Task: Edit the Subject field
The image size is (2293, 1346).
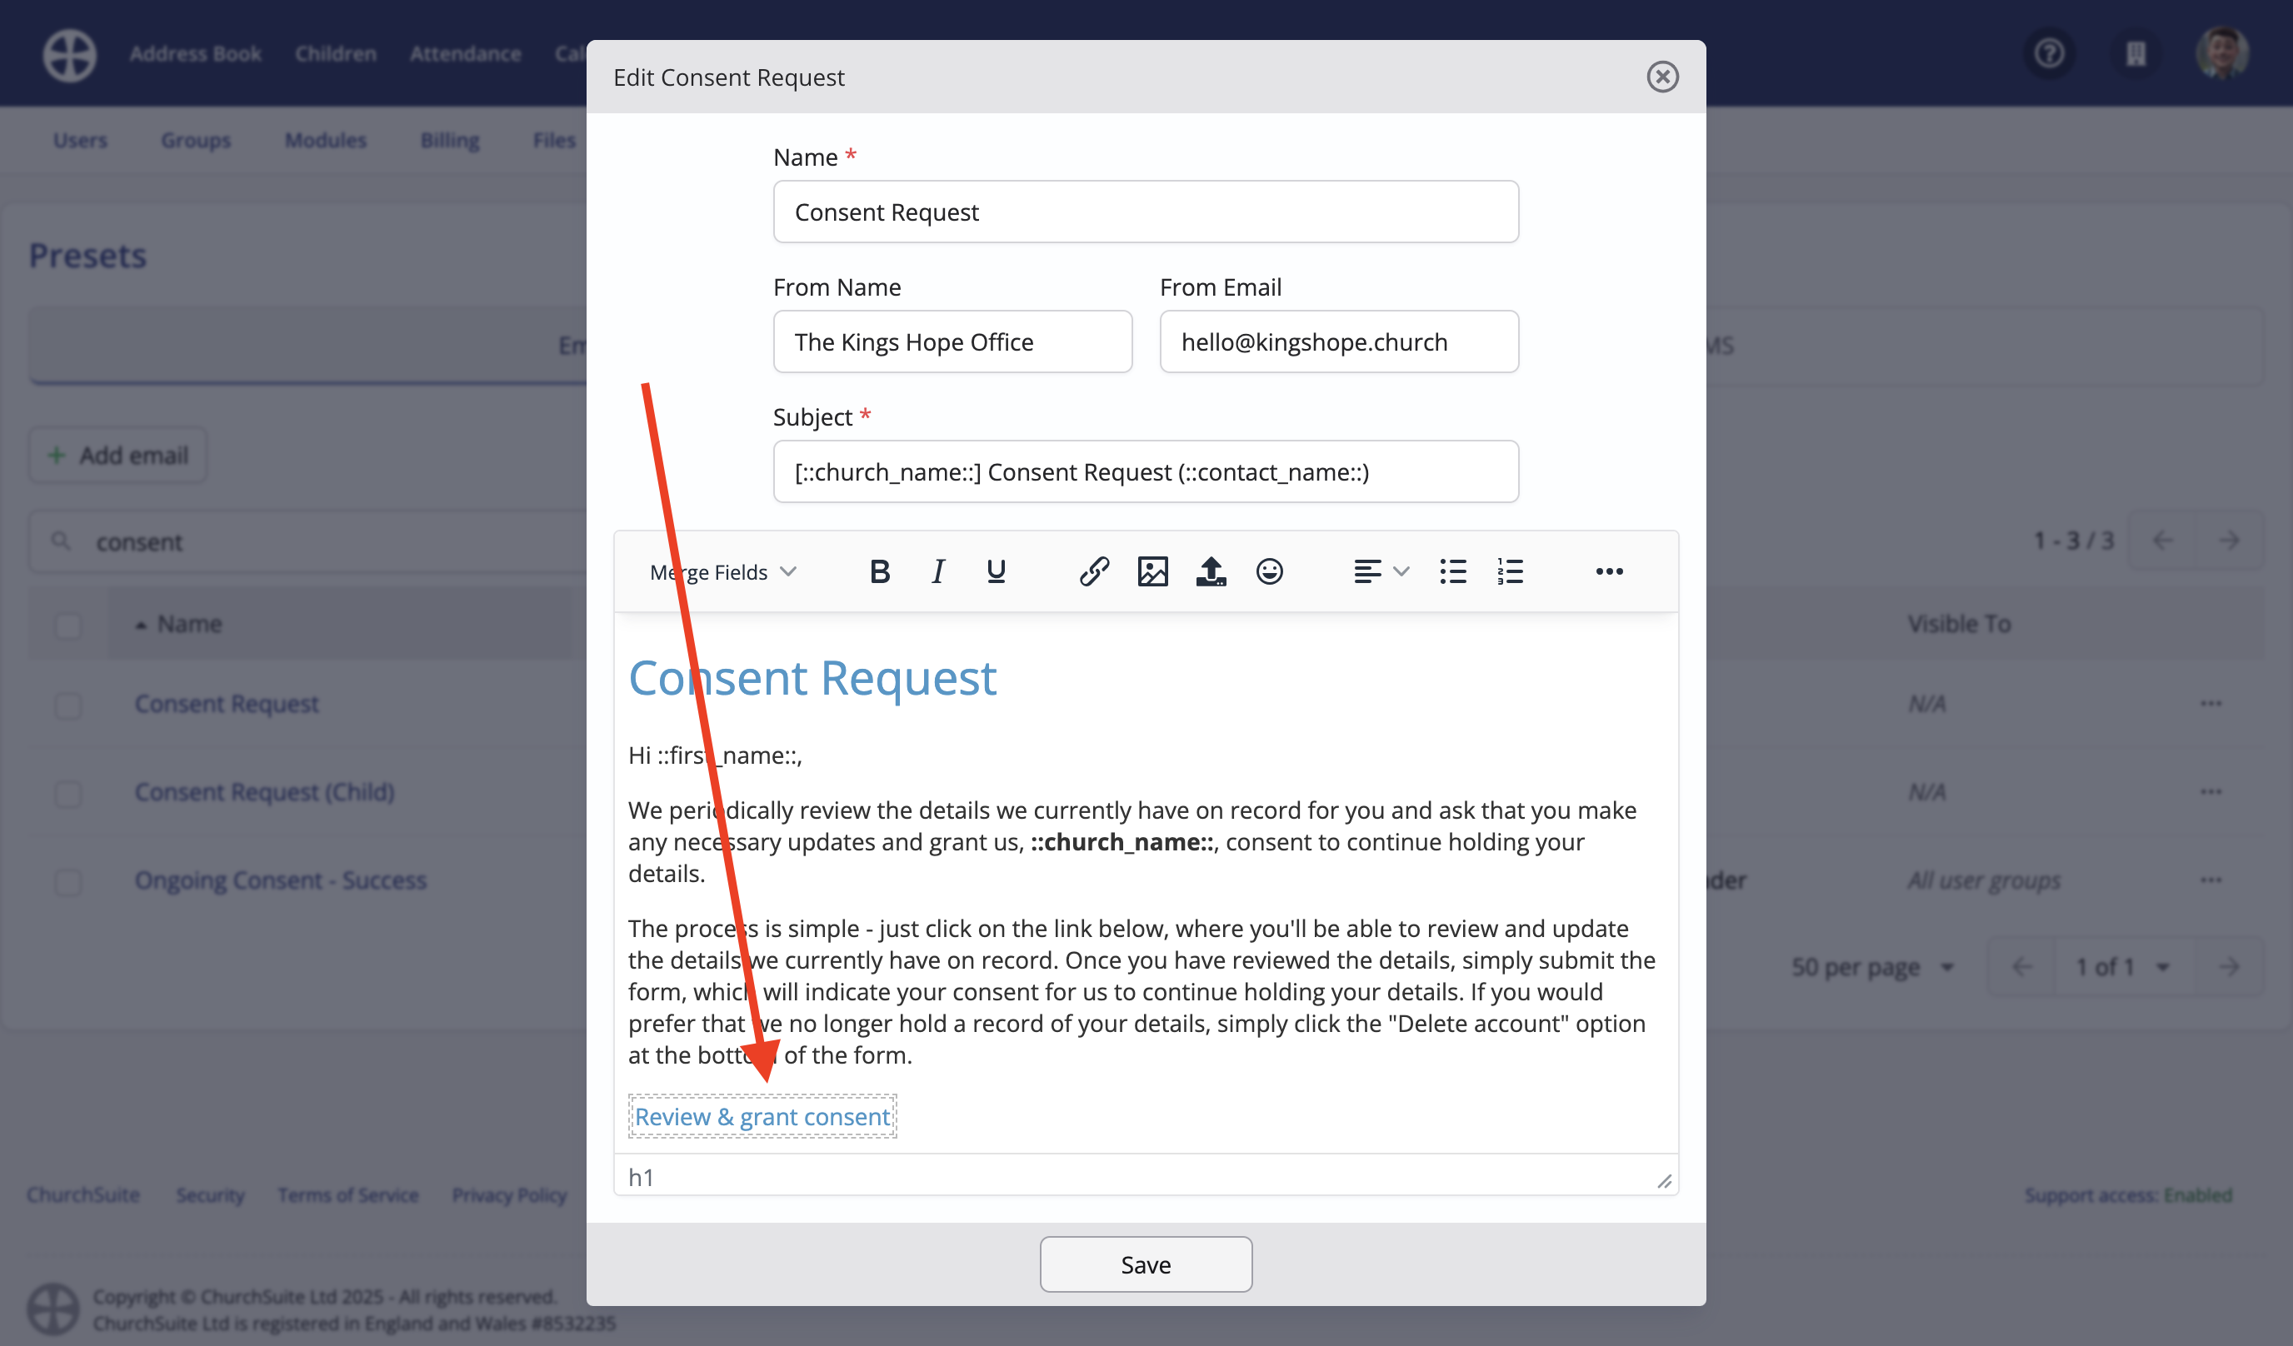Action: point(1146,472)
